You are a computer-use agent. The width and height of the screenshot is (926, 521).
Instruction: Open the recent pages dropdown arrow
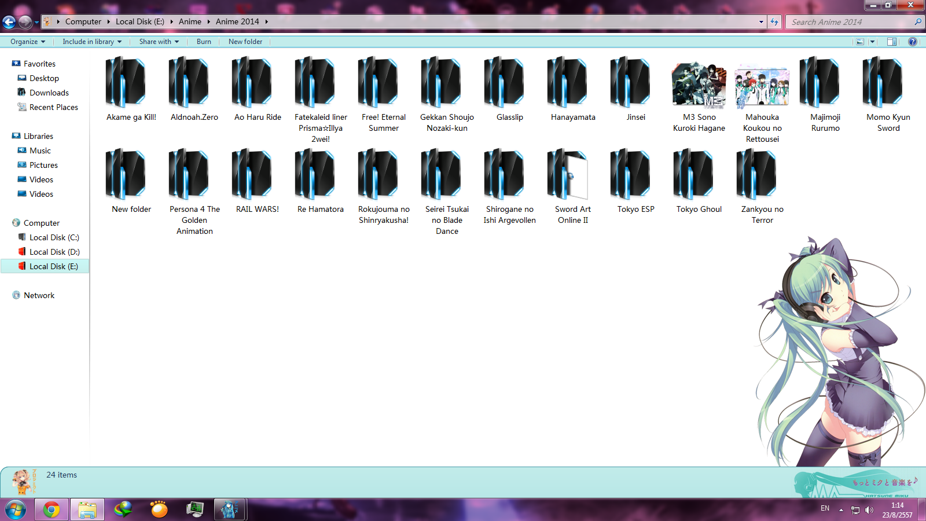(x=36, y=23)
